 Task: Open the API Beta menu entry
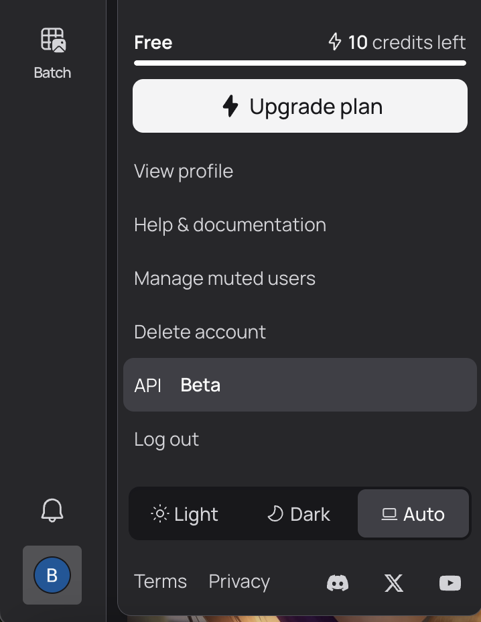299,385
